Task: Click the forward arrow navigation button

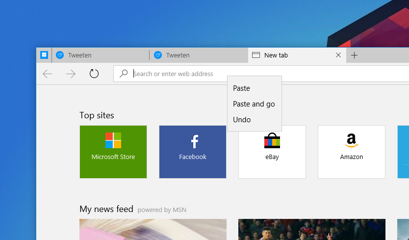Action: pos(71,74)
